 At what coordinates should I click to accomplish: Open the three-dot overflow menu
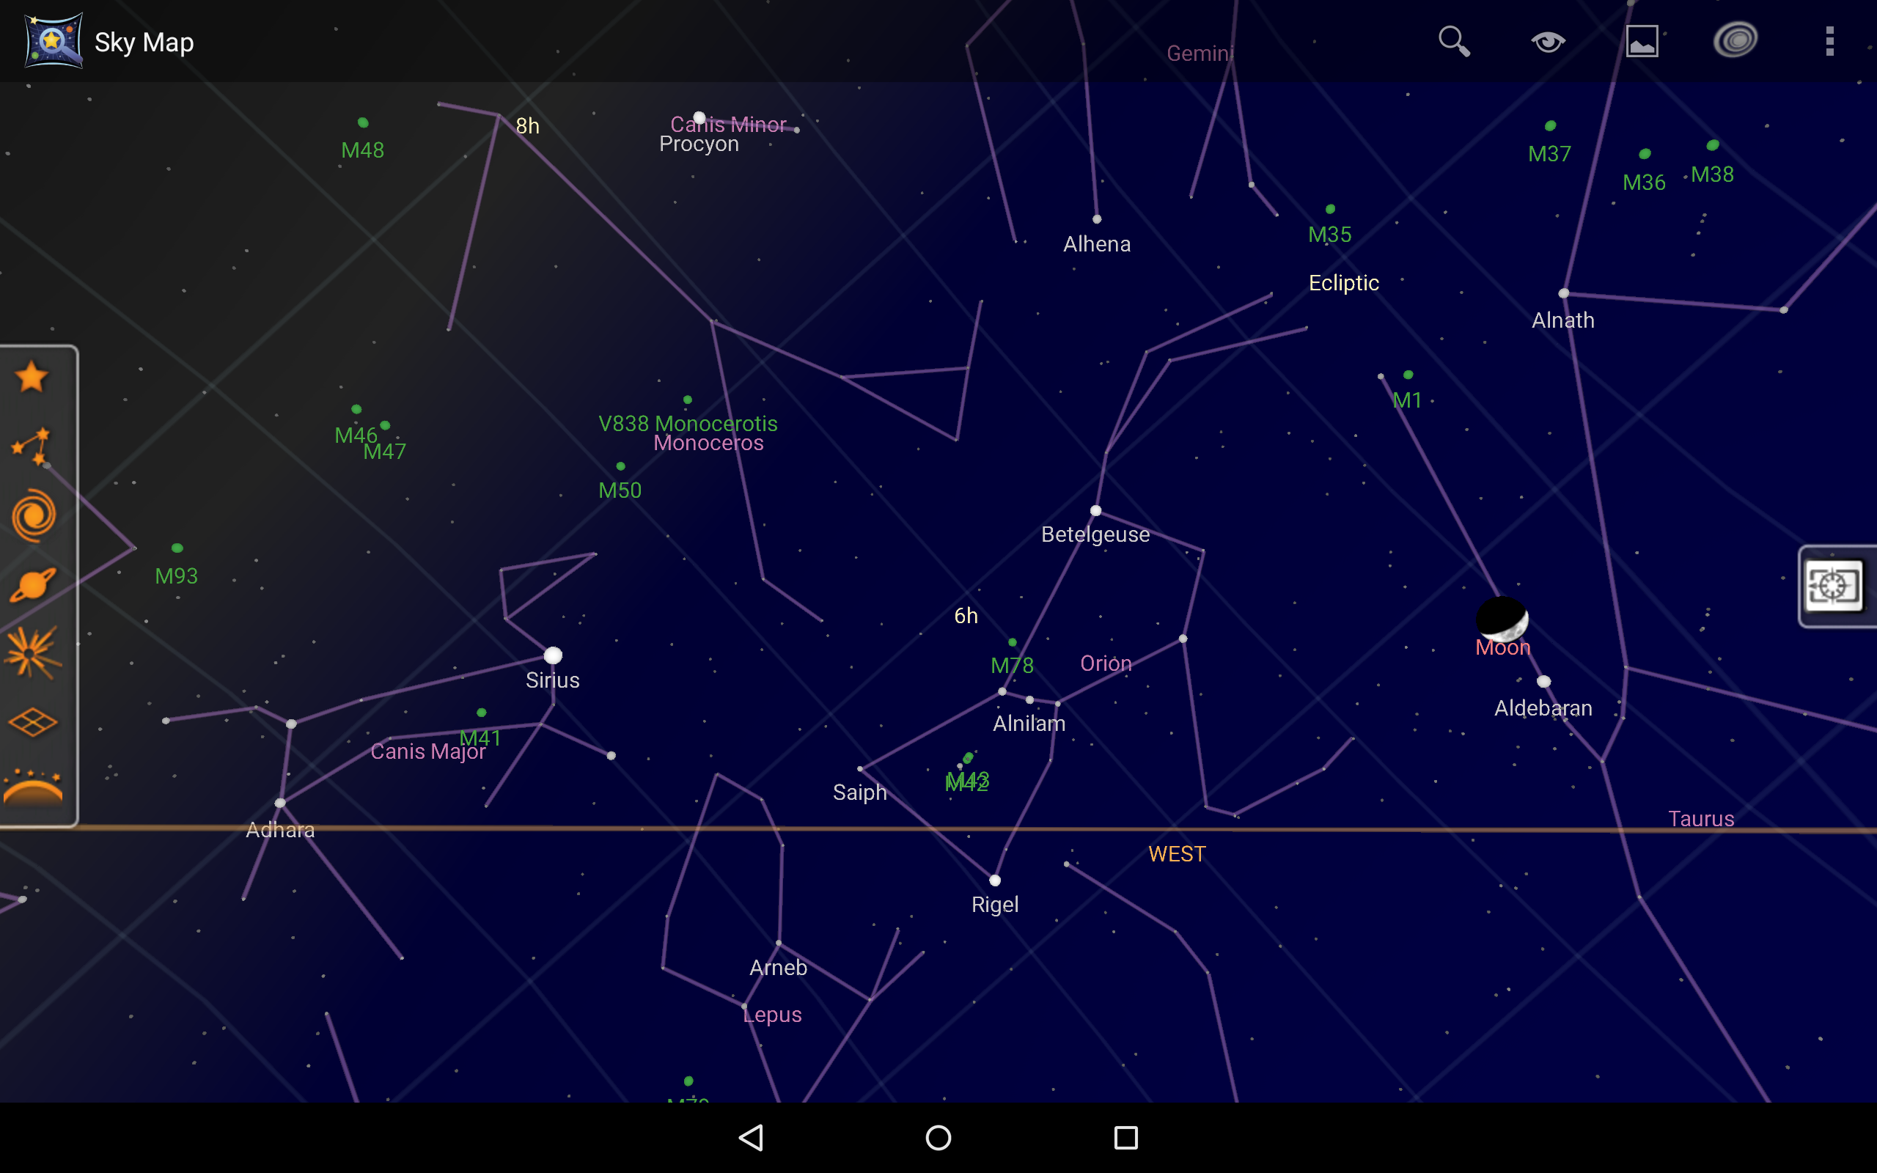coord(1829,41)
